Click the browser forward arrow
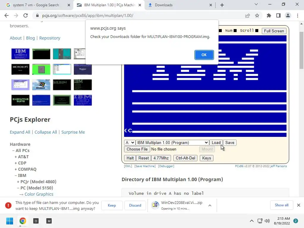 [16, 15]
